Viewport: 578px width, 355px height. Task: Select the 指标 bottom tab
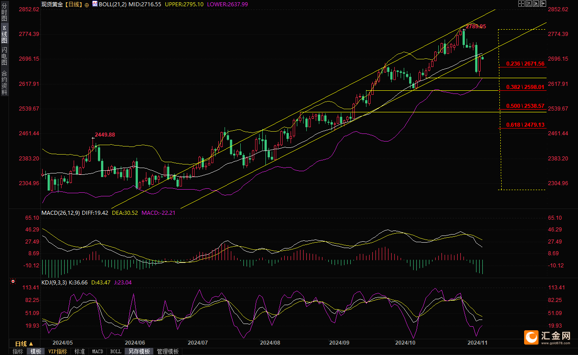click(18, 351)
